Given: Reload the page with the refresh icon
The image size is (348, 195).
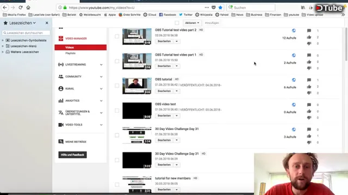Looking at the screenshot, I should 21,8.
